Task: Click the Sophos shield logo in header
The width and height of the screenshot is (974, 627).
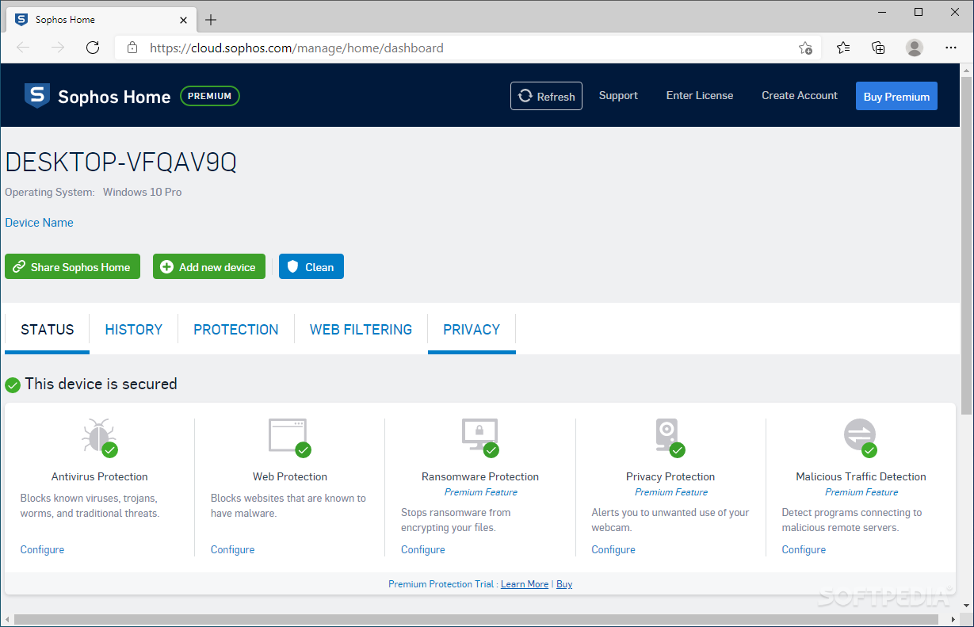Action: point(36,96)
